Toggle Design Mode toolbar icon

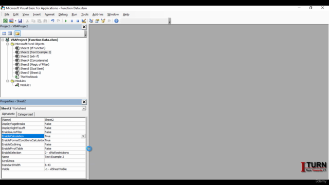click(x=84, y=21)
